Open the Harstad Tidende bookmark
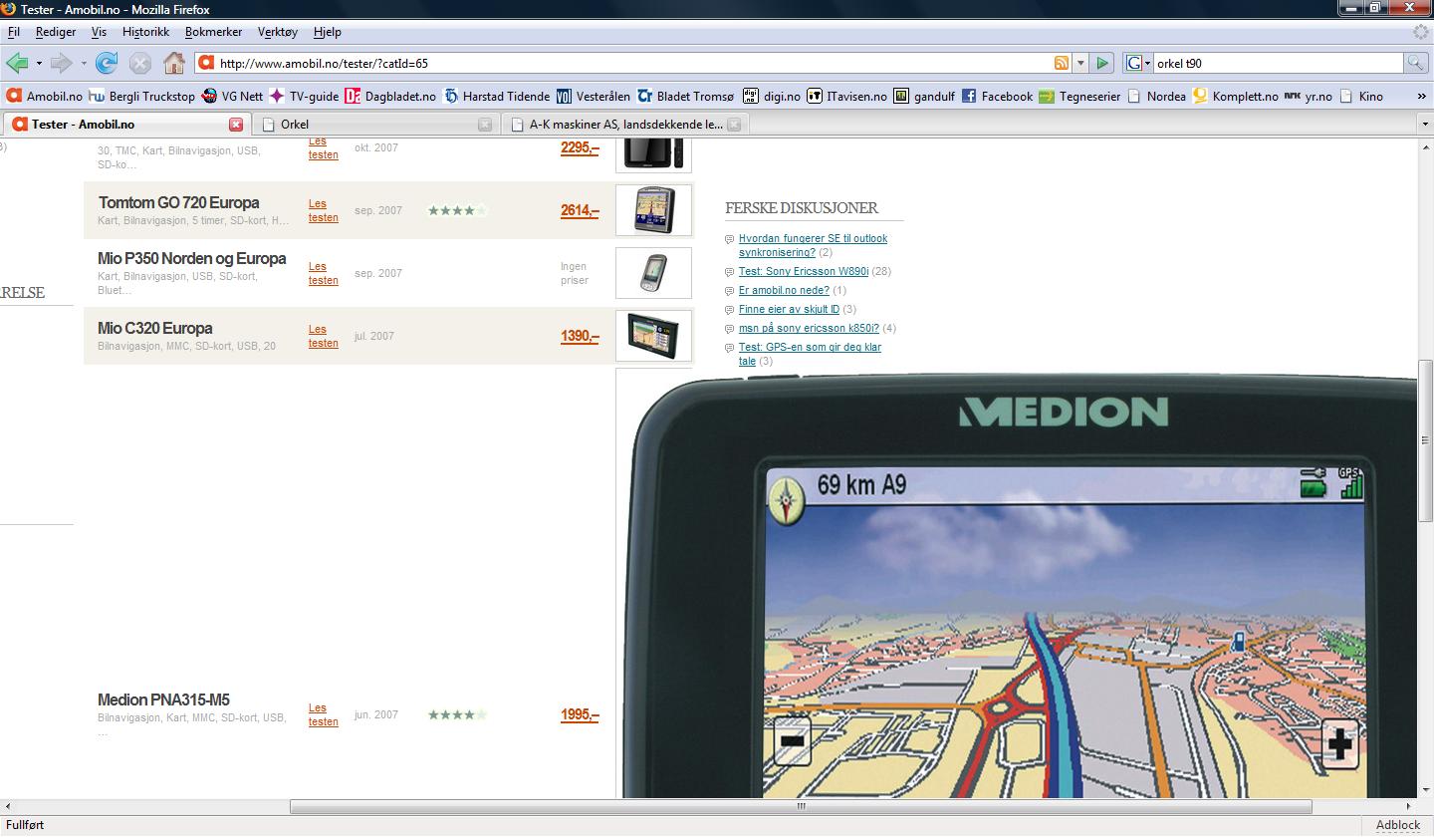Viewport: 1434px width, 837px height. click(496, 96)
